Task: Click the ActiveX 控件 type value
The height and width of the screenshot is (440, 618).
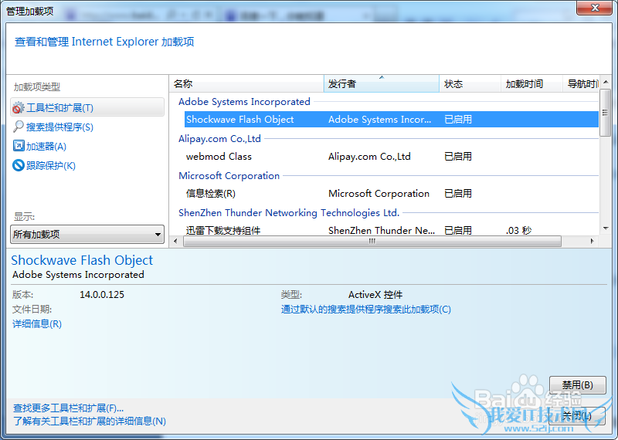Action: (x=375, y=295)
